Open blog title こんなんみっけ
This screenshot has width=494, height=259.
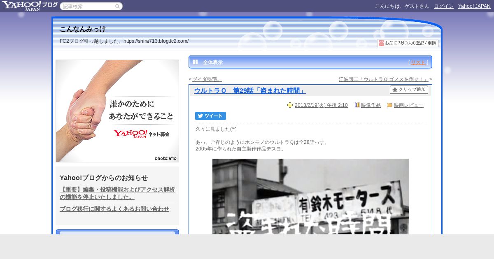coord(83,29)
